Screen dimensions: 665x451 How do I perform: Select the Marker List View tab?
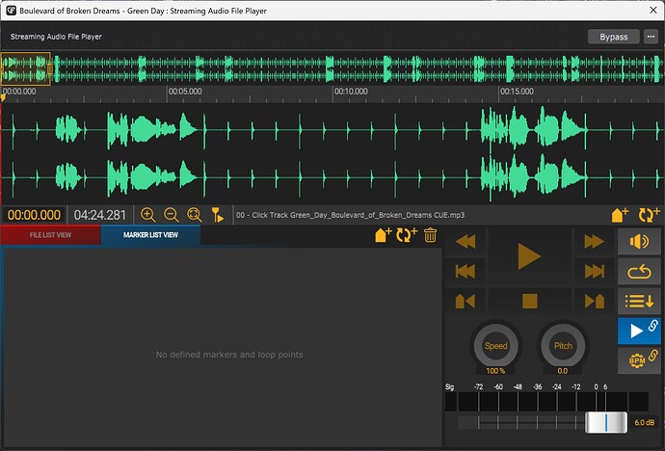pyautogui.click(x=150, y=235)
